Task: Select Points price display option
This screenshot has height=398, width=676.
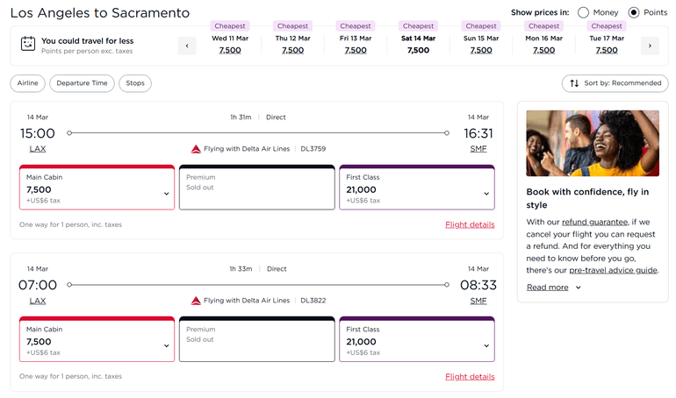Action: pyautogui.click(x=634, y=13)
